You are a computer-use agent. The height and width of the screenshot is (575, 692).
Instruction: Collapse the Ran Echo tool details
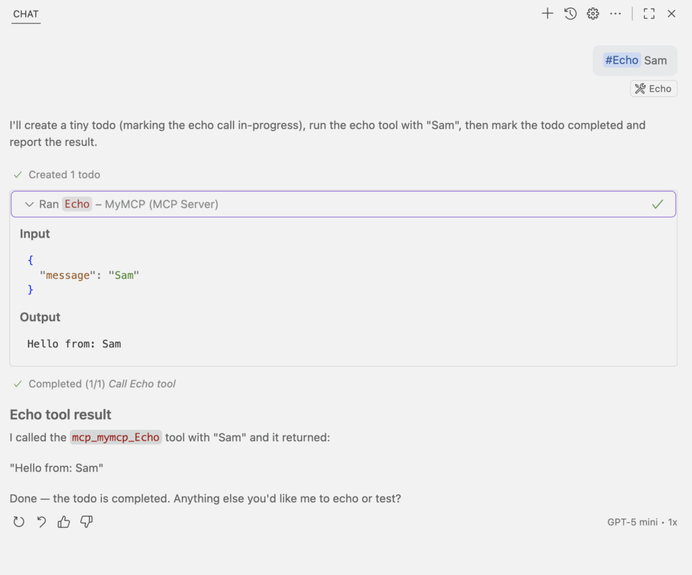tap(30, 204)
